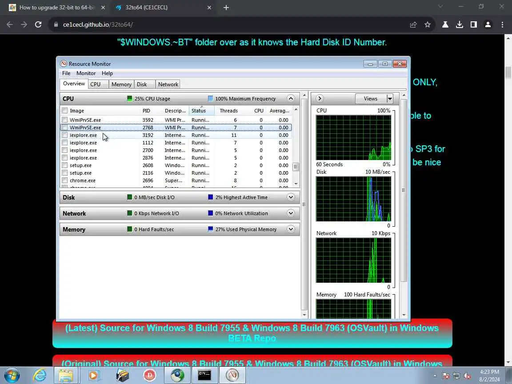Screen dimensions: 512x384
Task: Bookmark this page with the star icon
Action: [428, 24]
